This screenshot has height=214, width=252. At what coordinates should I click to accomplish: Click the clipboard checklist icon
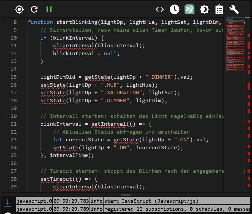[x=219, y=9]
